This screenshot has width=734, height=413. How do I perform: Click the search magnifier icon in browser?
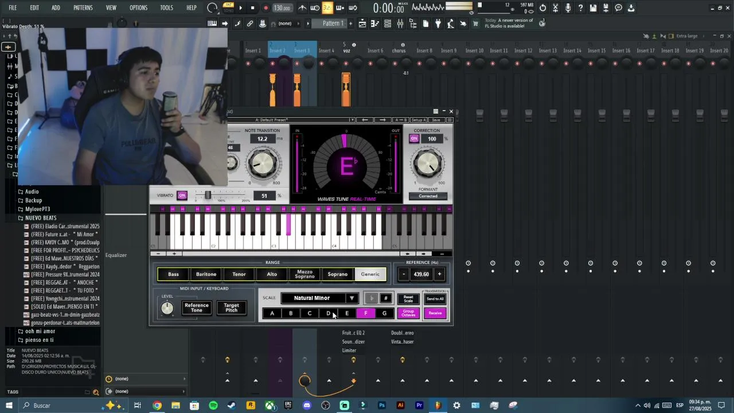(x=96, y=392)
